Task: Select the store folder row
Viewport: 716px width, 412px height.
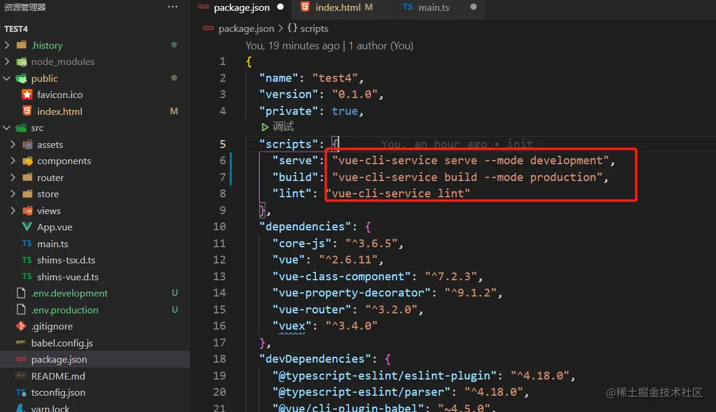Action: (95, 194)
